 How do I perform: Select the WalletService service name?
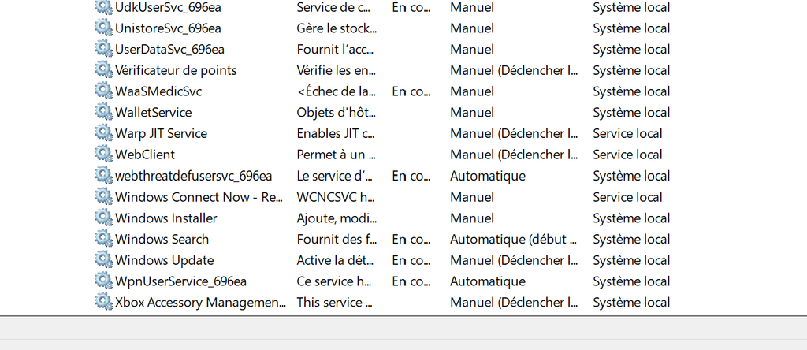pos(154,113)
